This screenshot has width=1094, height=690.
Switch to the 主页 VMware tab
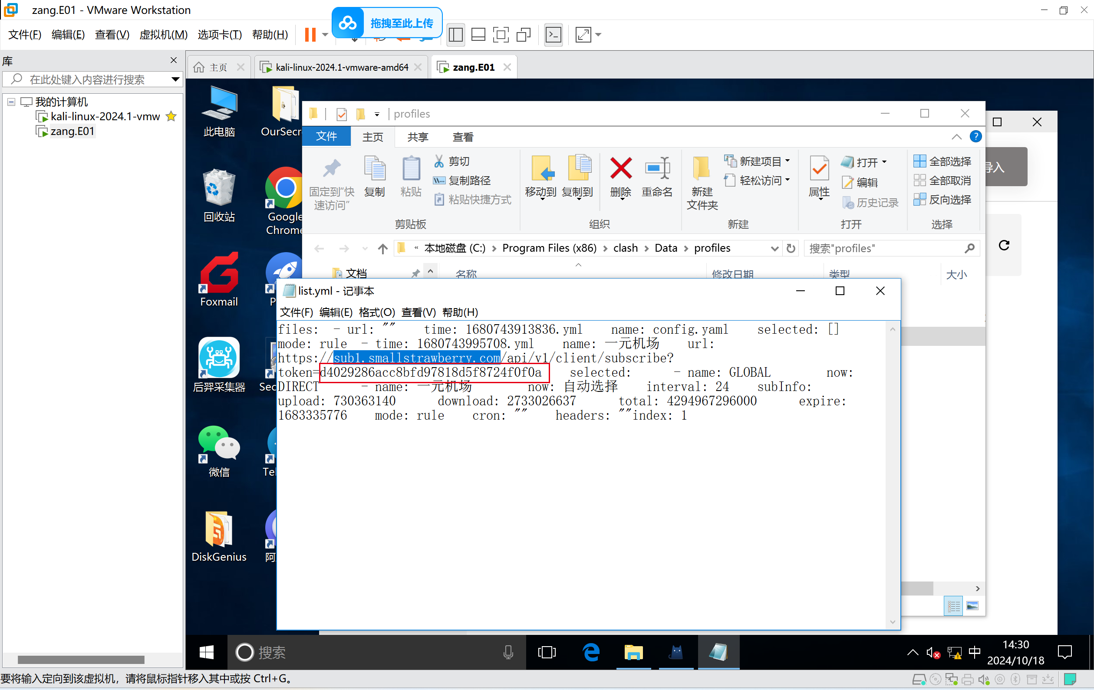219,67
